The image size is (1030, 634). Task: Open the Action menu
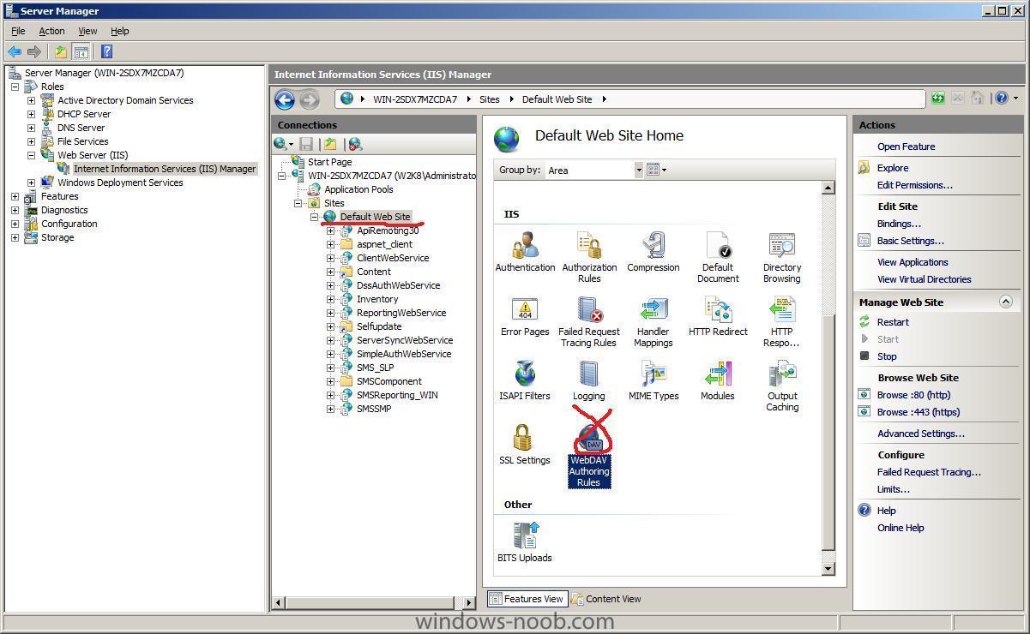(x=51, y=31)
